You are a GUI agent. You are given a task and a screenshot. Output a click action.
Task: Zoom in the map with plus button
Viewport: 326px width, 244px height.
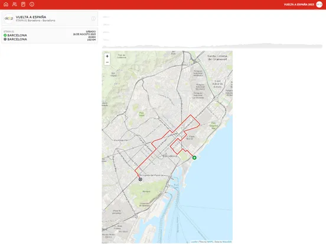pos(107,56)
